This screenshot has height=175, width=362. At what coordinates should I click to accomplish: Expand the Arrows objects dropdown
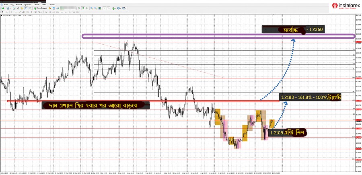[x=41, y=12]
